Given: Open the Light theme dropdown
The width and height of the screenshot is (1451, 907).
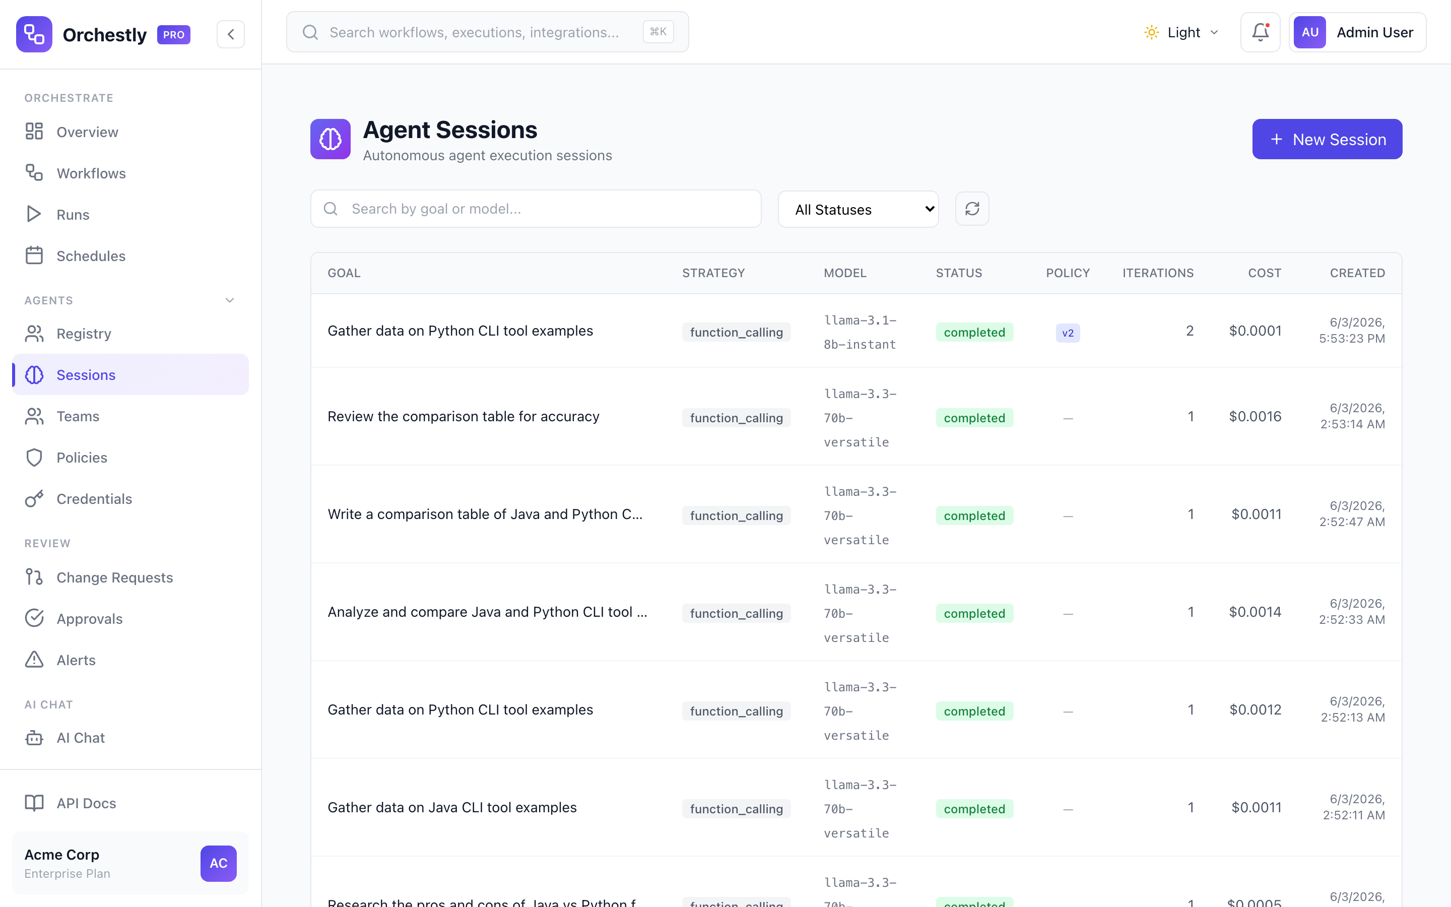Looking at the screenshot, I should [1182, 32].
